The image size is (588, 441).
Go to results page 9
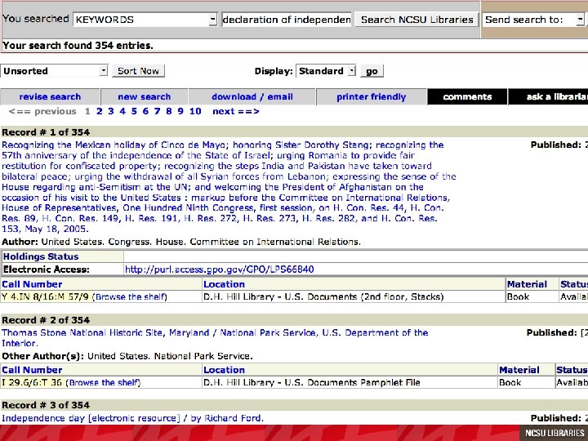(x=180, y=111)
